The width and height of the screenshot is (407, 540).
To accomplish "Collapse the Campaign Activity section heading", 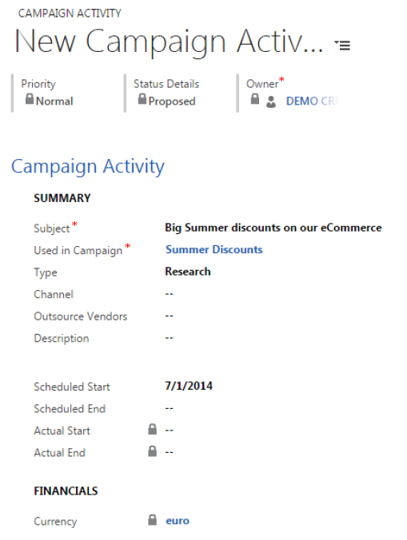I will click(88, 167).
